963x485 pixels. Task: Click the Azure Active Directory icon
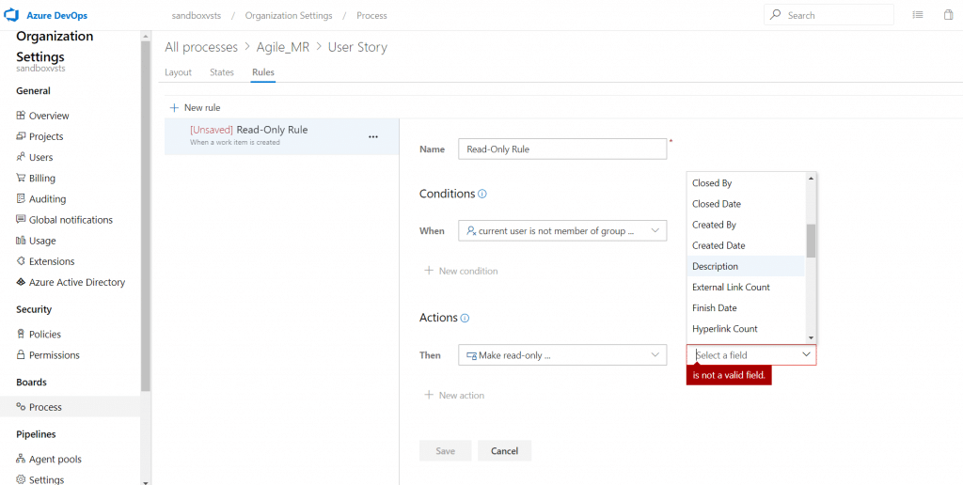(x=21, y=282)
